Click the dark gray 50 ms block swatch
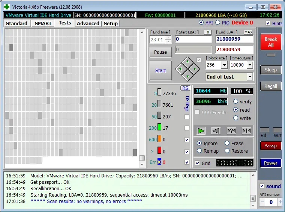Image resolution: width=285 pixels, height=212 pixels. tap(159, 115)
